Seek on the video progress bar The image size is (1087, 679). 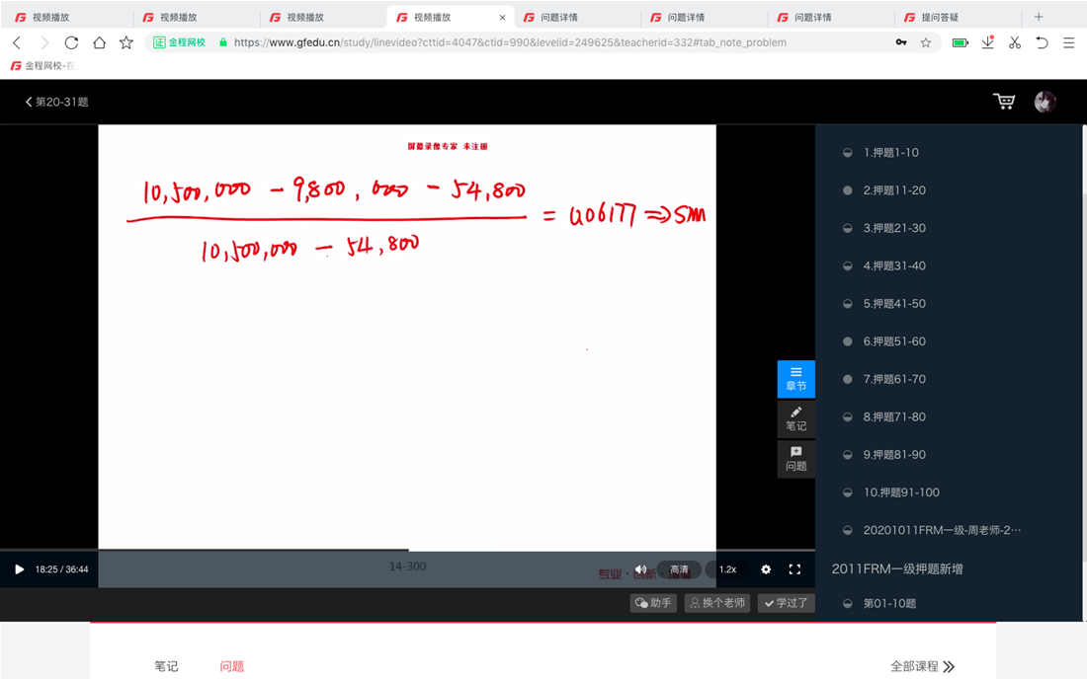tap(407, 551)
